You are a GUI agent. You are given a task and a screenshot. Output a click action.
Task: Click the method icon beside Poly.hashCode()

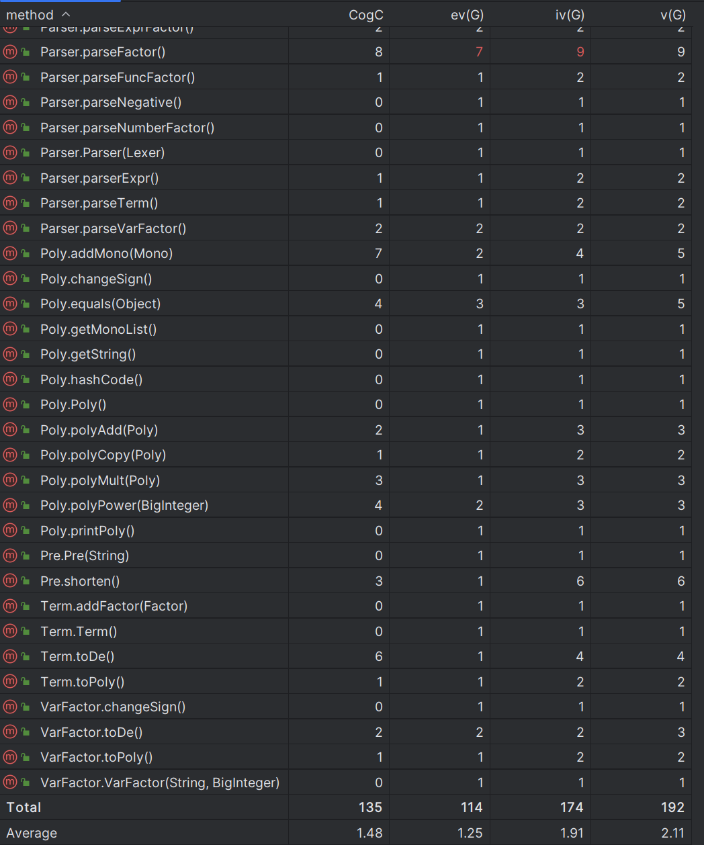coord(10,380)
